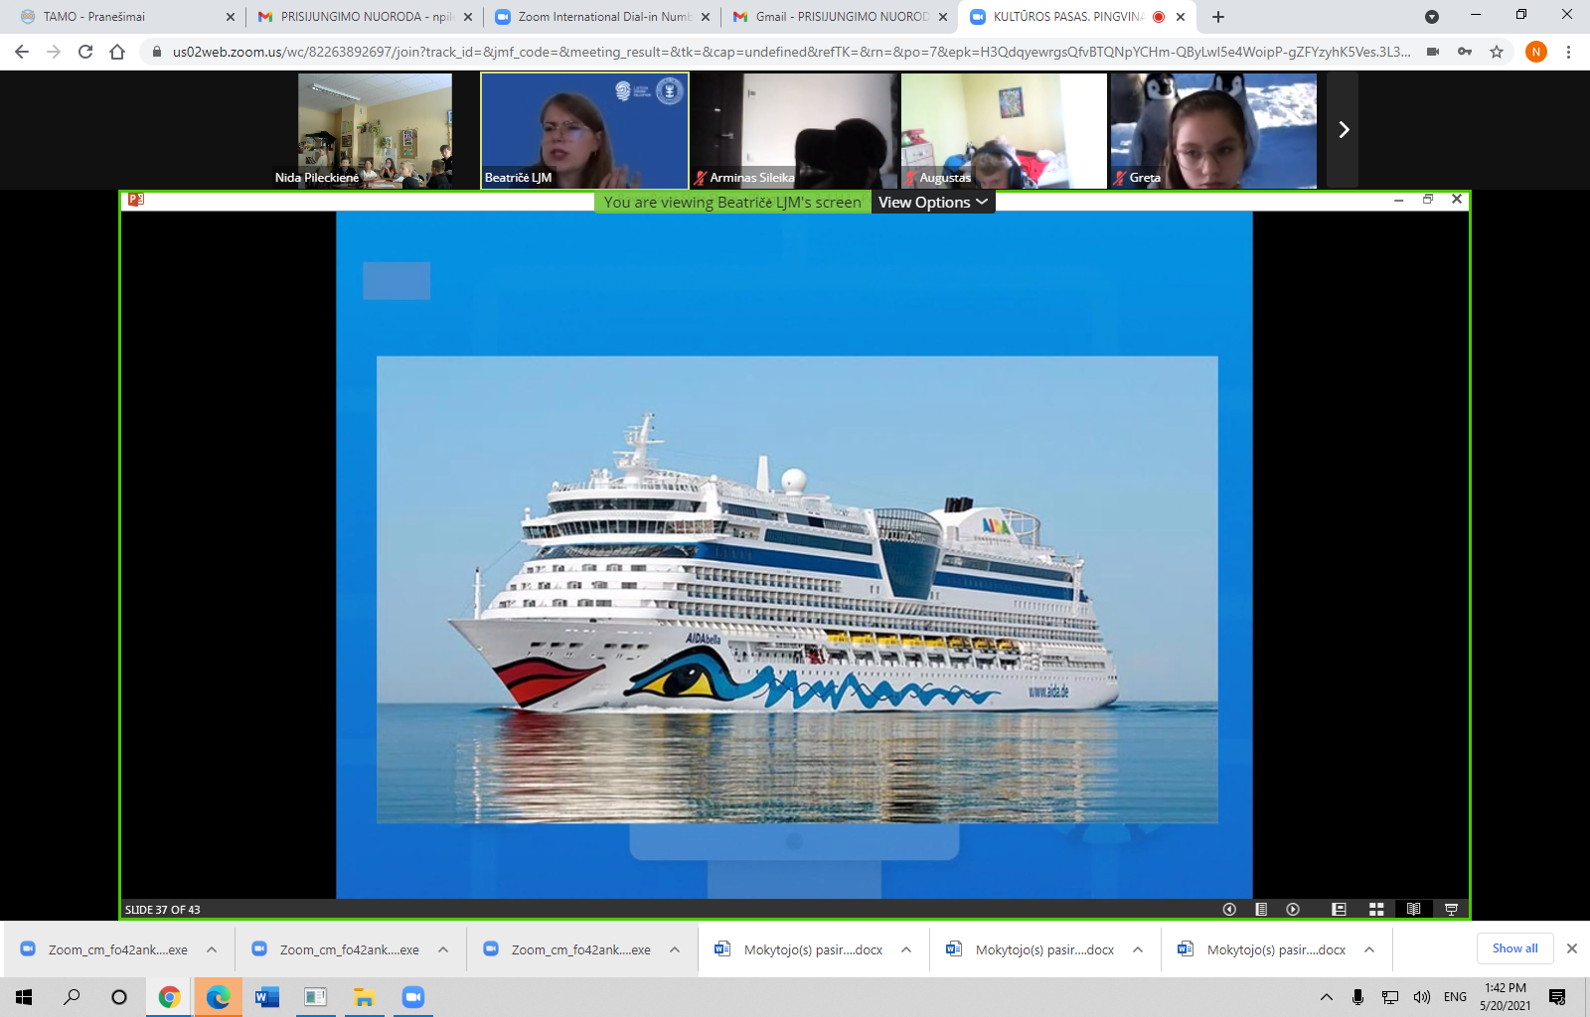Screen dimensions: 1590x1017
Task: Expand third Mokytojo docx download options
Action: pyautogui.click(x=1369, y=949)
